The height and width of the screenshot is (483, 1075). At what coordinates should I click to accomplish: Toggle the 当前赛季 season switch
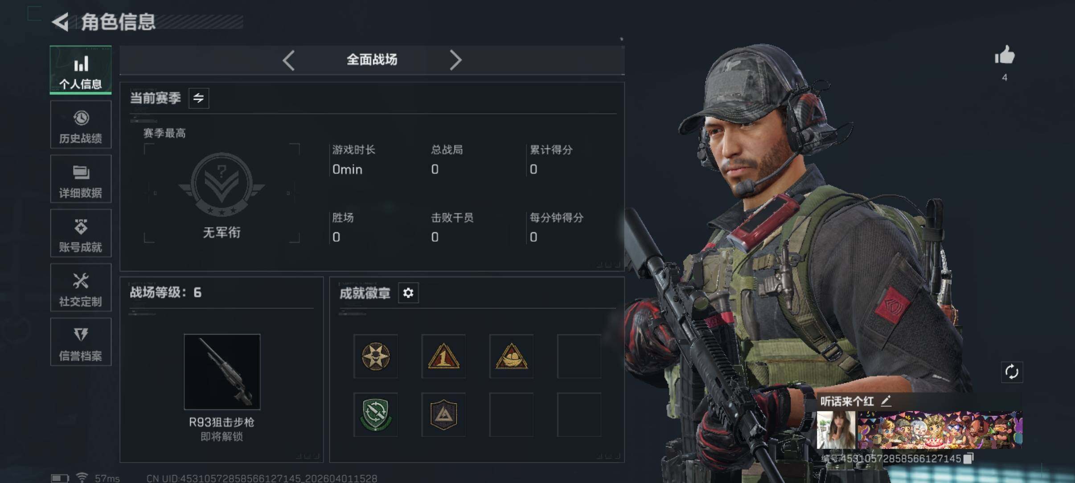(x=199, y=98)
